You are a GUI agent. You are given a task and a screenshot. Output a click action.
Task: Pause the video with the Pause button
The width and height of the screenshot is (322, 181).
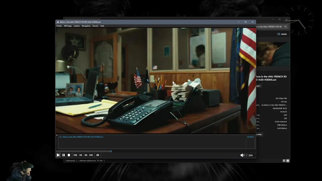63,155
